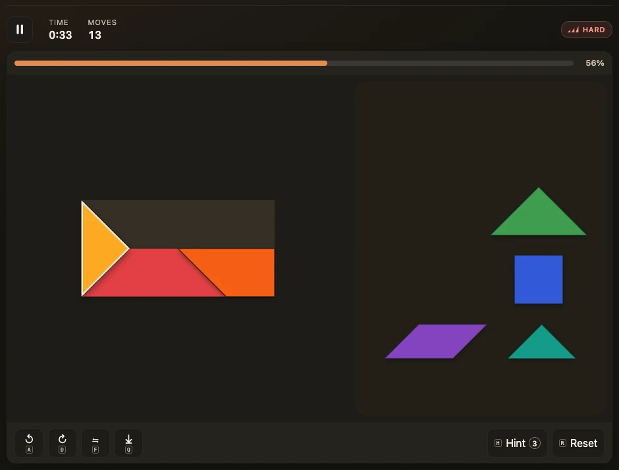
Task: Click the rotate counterclockwise icon (A)
Action: click(29, 443)
